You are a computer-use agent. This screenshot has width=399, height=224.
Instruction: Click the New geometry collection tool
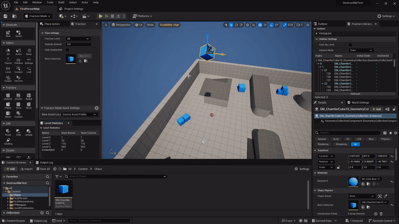(x=8, y=33)
